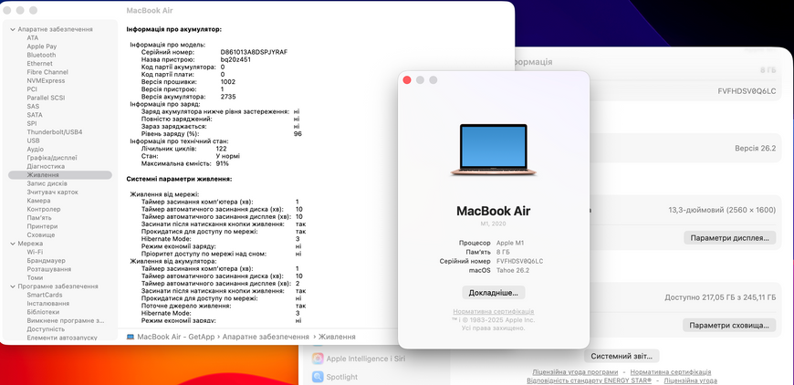Viewport: 794px width, 385px height.
Task: Click the cycle count value 122
Action: 221,150
